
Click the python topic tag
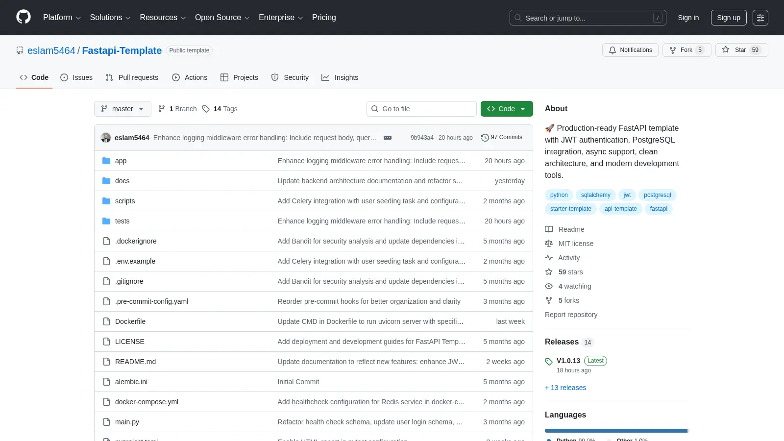[559, 195]
